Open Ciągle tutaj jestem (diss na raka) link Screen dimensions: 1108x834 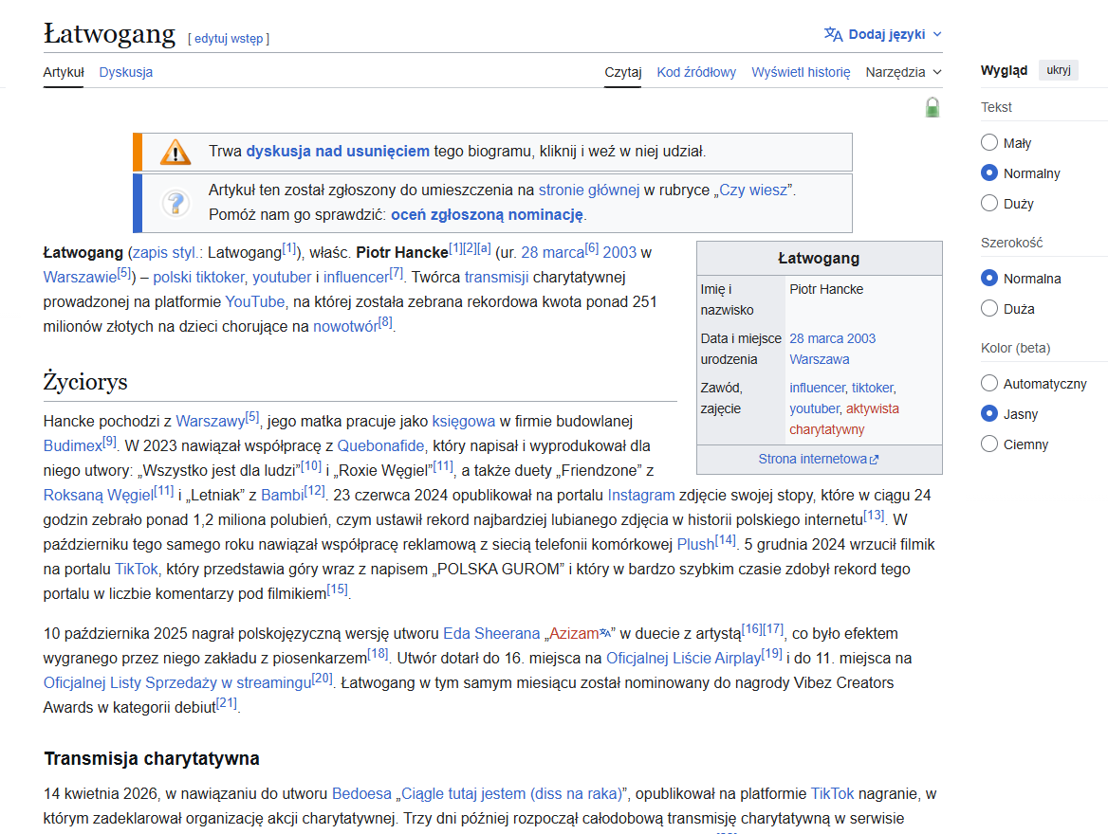coord(511,794)
